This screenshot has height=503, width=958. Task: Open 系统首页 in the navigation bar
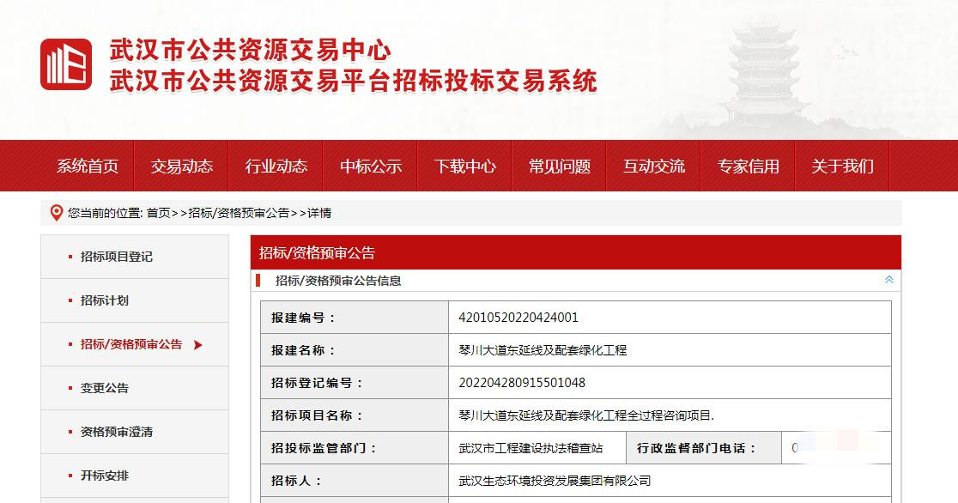click(x=88, y=167)
